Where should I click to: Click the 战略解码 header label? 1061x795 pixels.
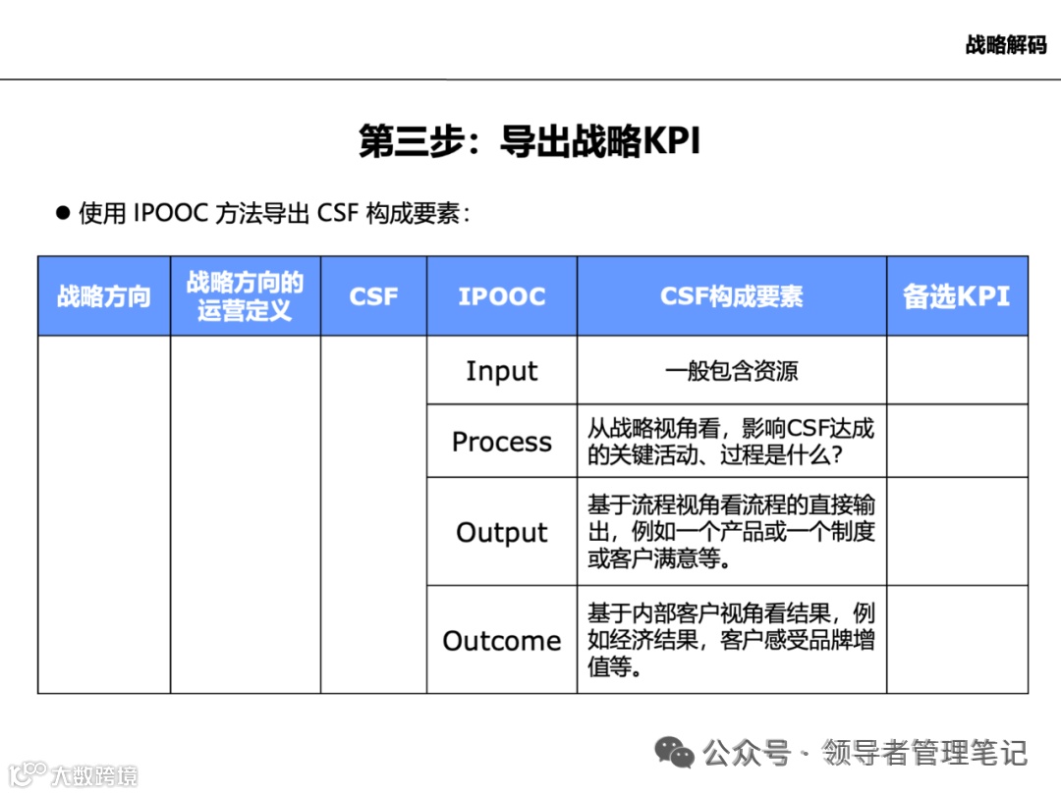(x=1006, y=44)
